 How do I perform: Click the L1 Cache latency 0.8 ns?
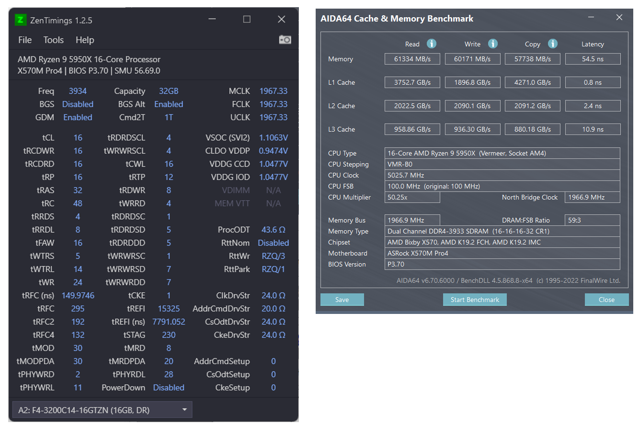(593, 82)
